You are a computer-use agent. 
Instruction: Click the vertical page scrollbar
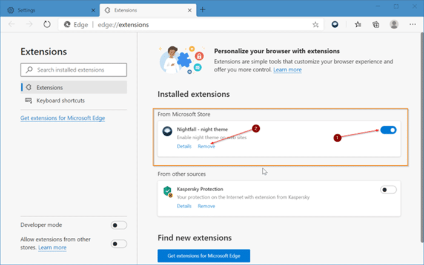click(x=422, y=138)
